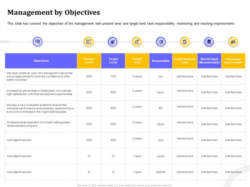Select the 50% target level in Oliver's row

click(x=113, y=124)
